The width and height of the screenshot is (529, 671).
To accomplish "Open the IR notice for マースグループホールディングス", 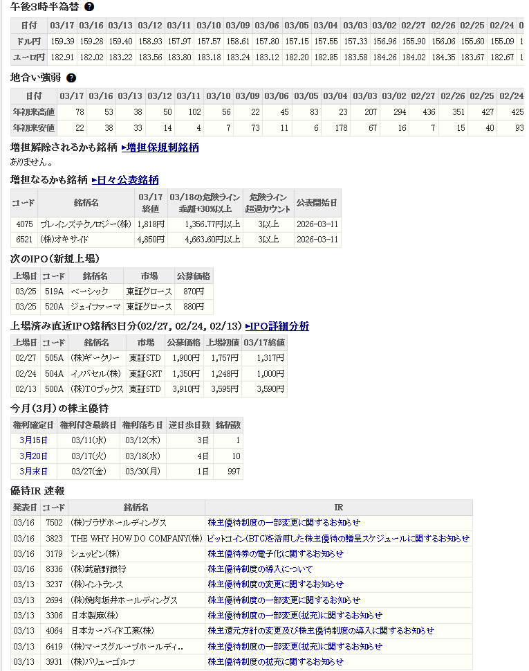I will [x=295, y=646].
